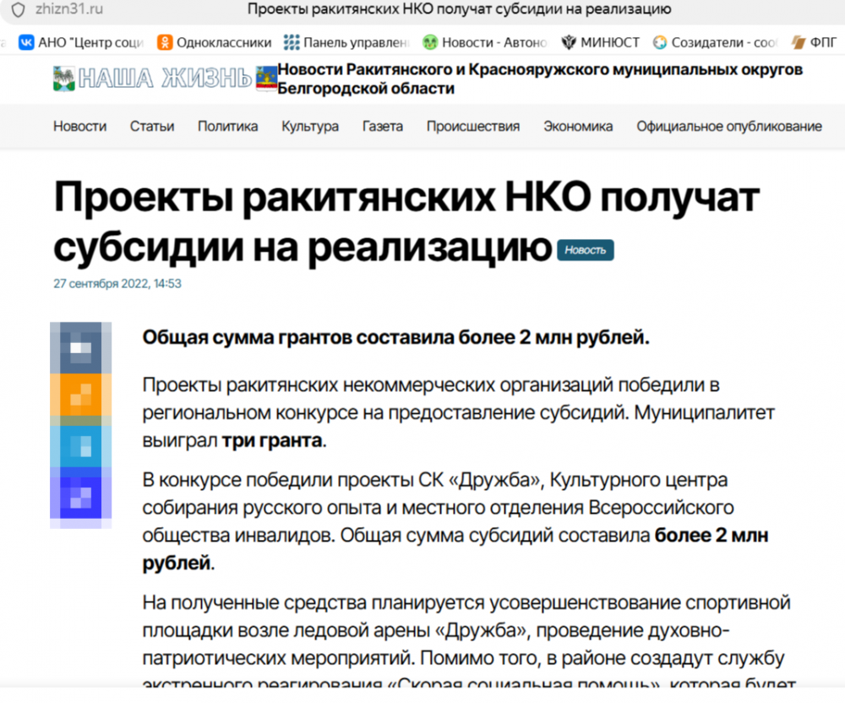The width and height of the screenshot is (845, 703).
Task: Click the Наша Жизнь site logo
Action: (152, 79)
